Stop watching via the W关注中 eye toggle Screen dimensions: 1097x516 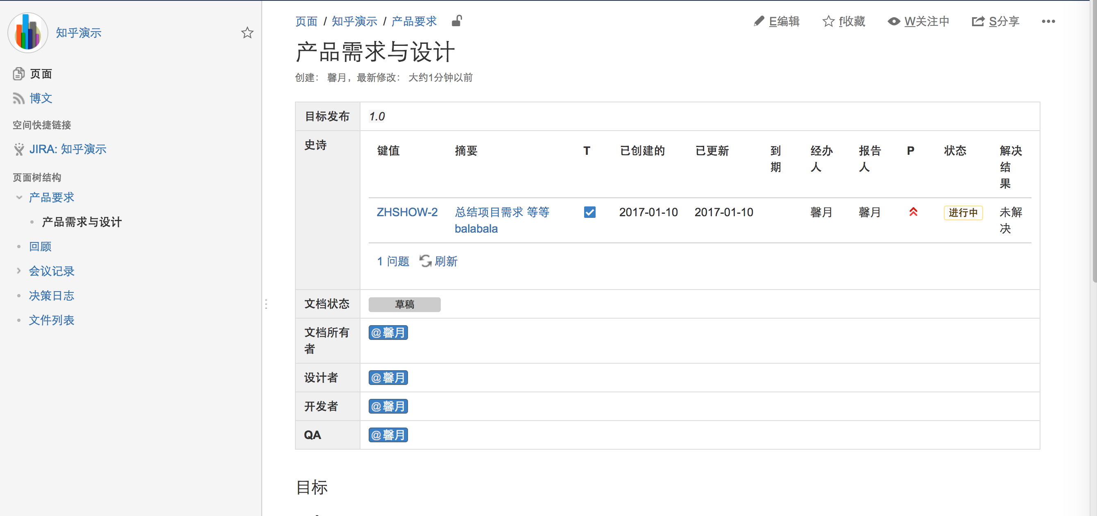894,21
